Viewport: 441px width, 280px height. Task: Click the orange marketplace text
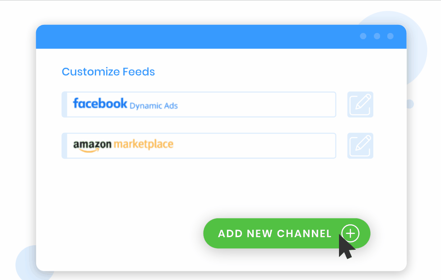click(x=144, y=145)
